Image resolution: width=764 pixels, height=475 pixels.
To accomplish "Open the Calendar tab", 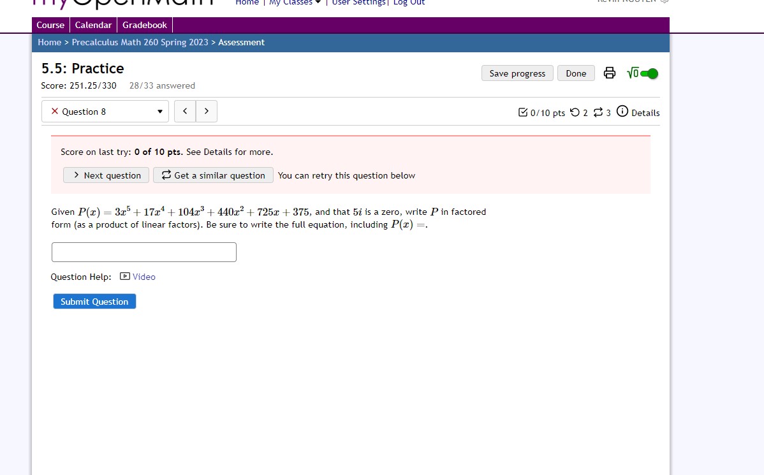I will [93, 25].
